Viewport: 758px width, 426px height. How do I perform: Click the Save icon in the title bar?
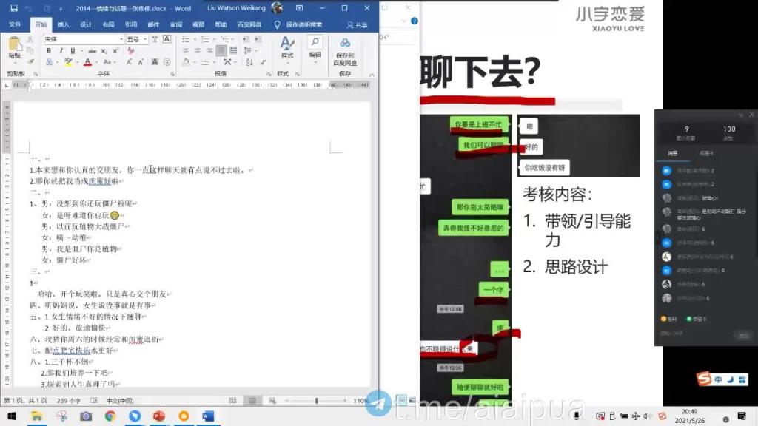click(14, 8)
